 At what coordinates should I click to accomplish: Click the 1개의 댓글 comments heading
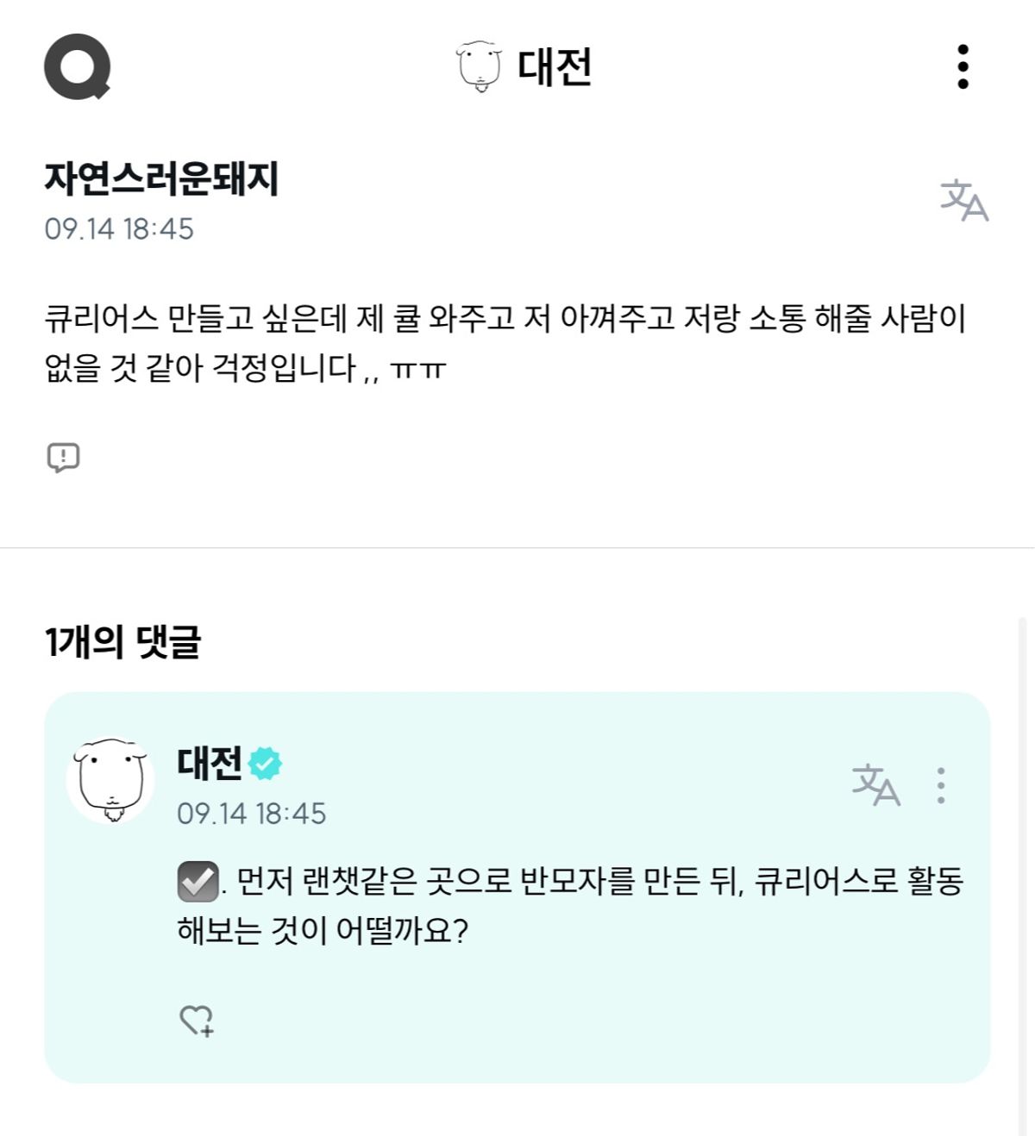click(x=122, y=642)
